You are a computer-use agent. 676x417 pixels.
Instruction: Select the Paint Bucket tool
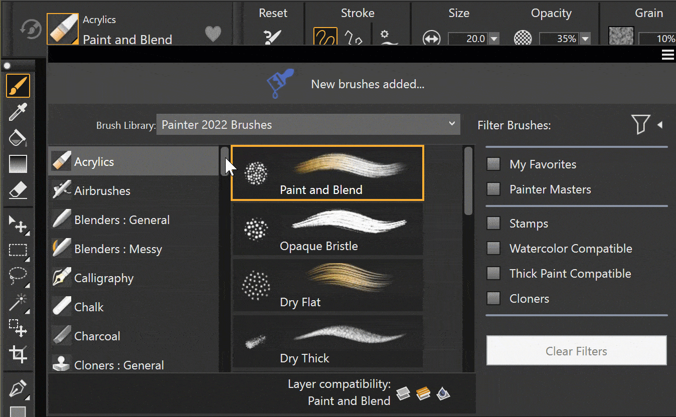click(18, 137)
